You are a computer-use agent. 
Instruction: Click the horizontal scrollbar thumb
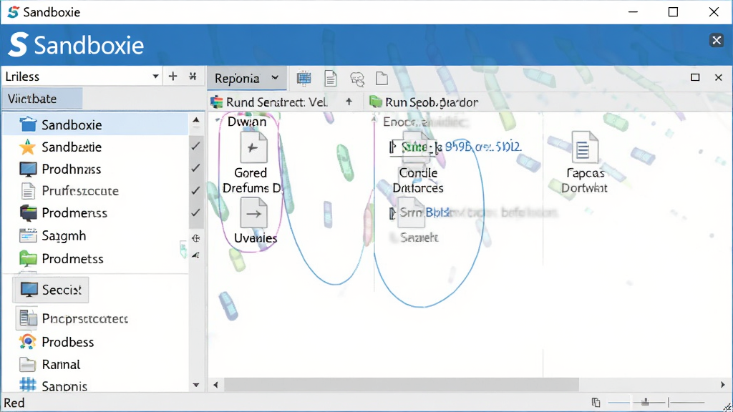pos(402,385)
